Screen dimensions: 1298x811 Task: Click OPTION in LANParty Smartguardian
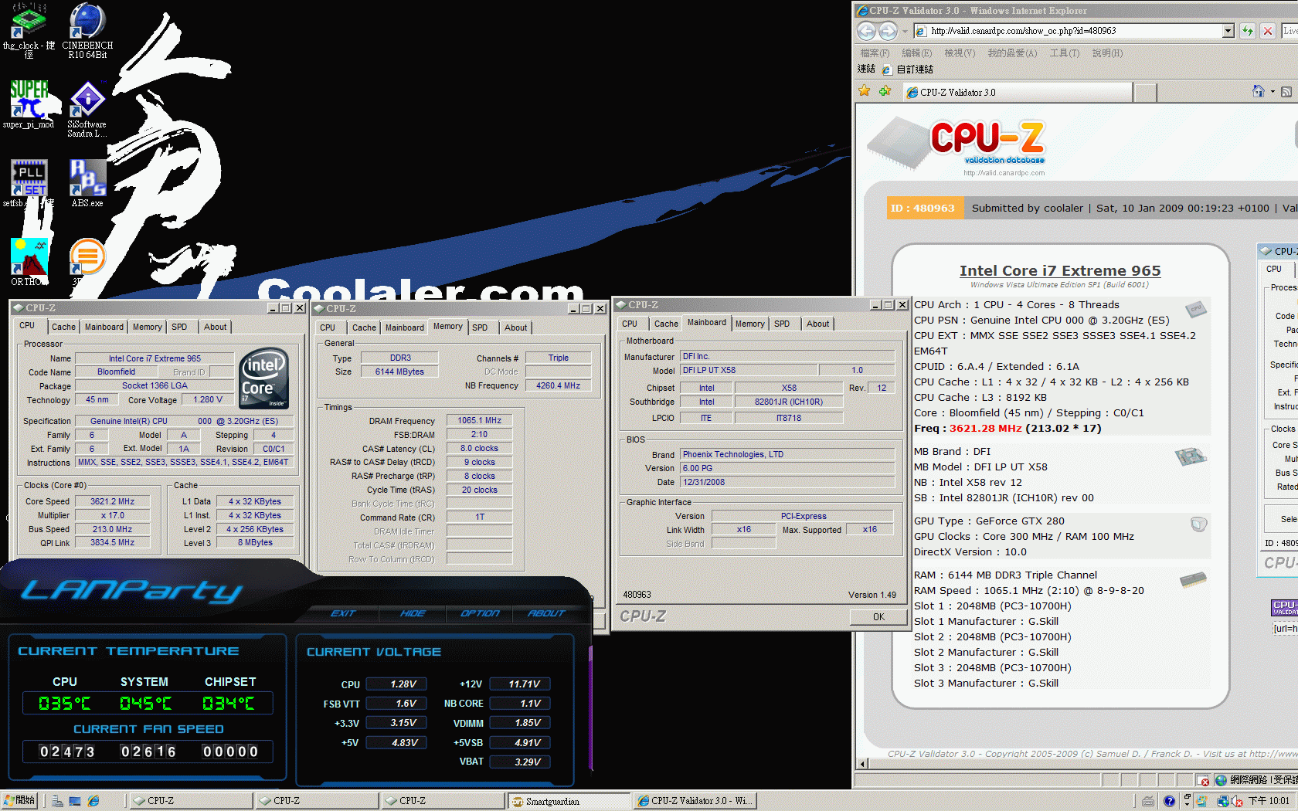click(480, 613)
